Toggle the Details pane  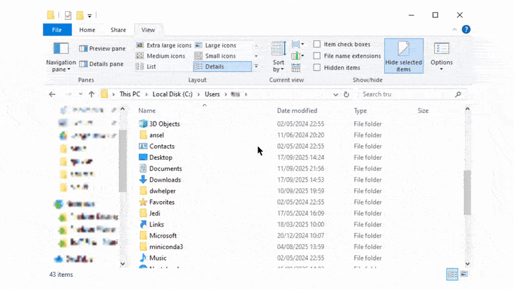coord(102,64)
